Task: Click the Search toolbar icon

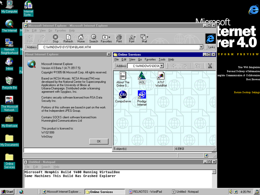Action: (x=94, y=38)
